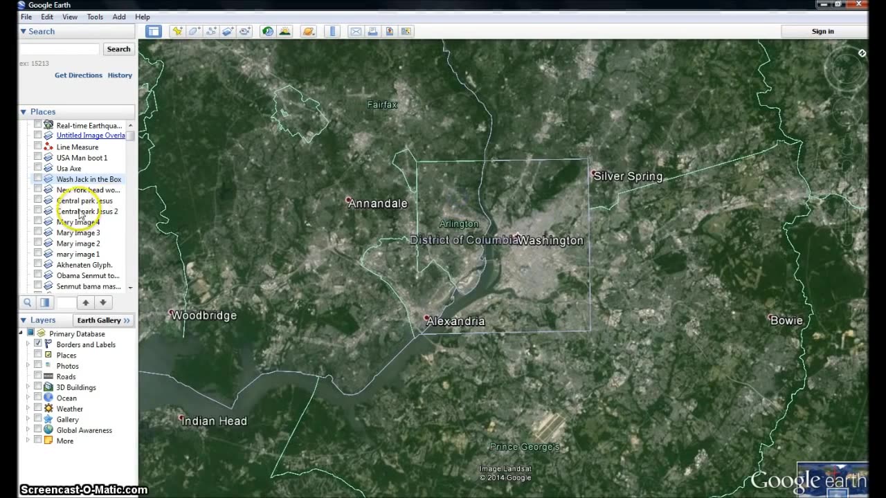Image resolution: width=886 pixels, height=498 pixels.
Task: Click the search text input field
Action: [x=60, y=49]
